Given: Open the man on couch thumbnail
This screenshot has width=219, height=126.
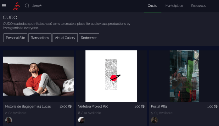Looking at the screenshot, I should 38,76.
